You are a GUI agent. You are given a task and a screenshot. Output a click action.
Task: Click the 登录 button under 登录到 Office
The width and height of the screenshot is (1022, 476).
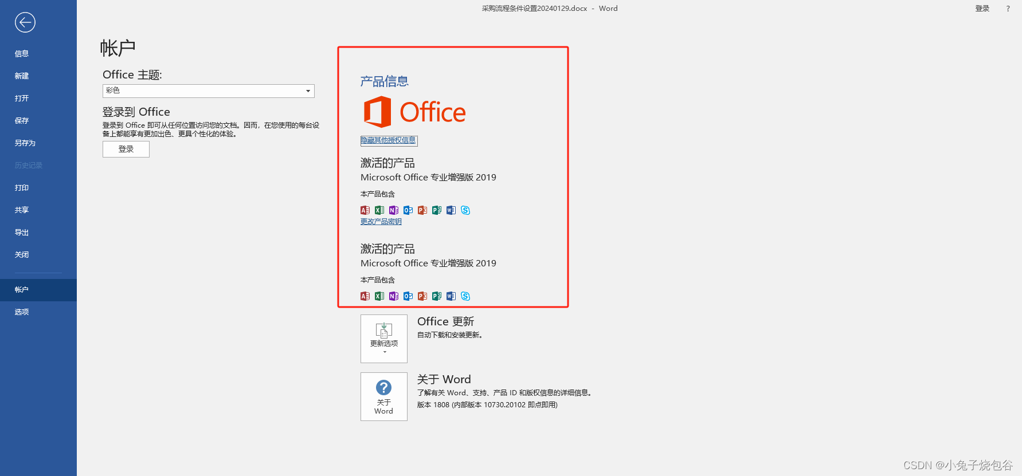pos(126,149)
